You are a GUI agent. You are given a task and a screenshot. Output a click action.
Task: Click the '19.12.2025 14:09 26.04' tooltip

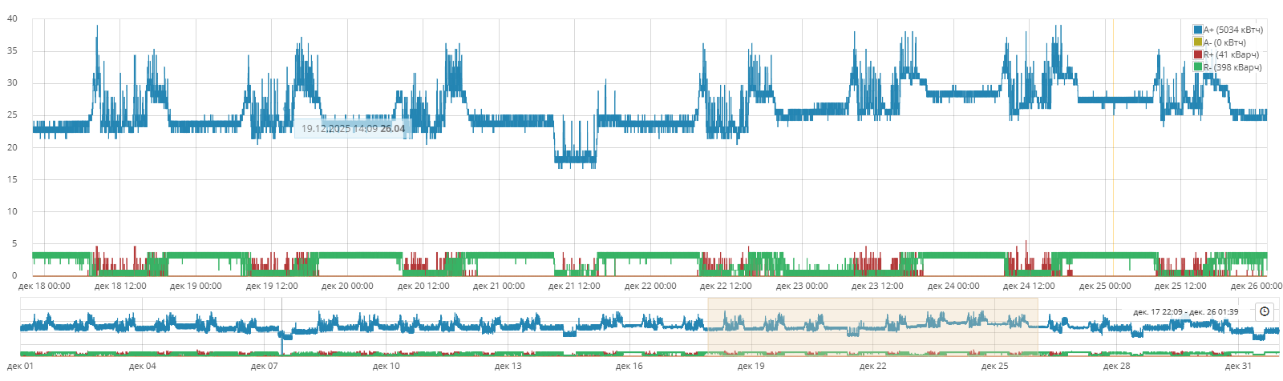[x=353, y=129]
